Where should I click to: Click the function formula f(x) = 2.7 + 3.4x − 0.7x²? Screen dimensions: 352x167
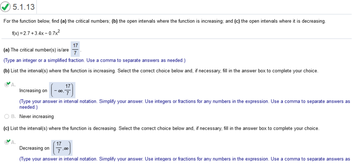pos(36,33)
